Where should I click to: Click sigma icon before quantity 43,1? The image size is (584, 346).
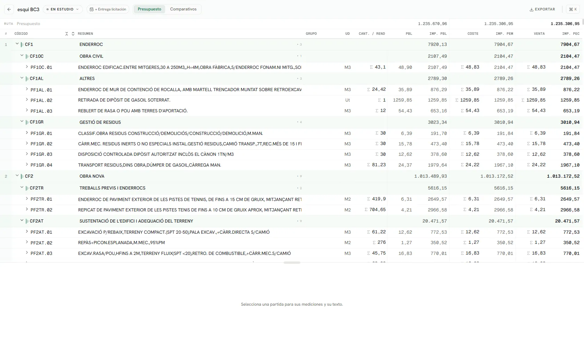click(372, 67)
